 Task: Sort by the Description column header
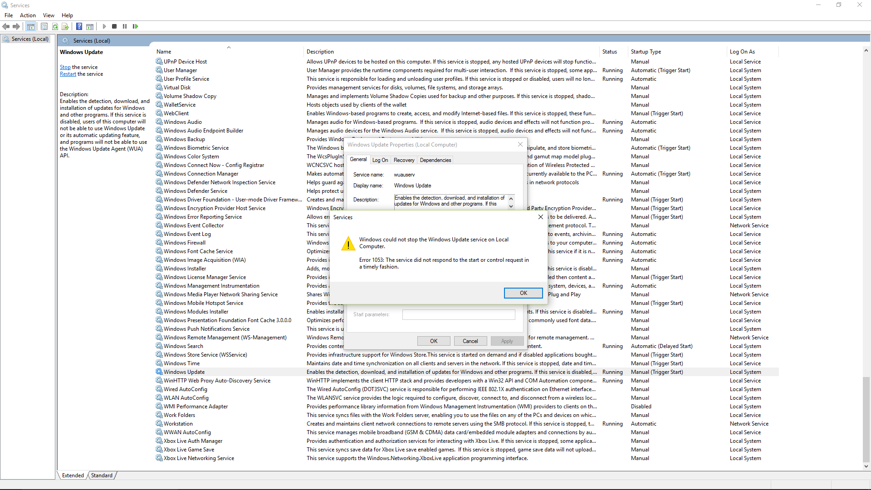451,52
